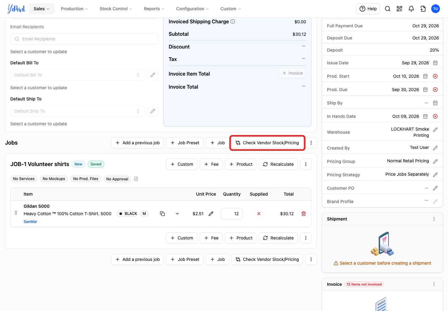Edit the Pricing Strategy via pencil icon

[x=435, y=175]
